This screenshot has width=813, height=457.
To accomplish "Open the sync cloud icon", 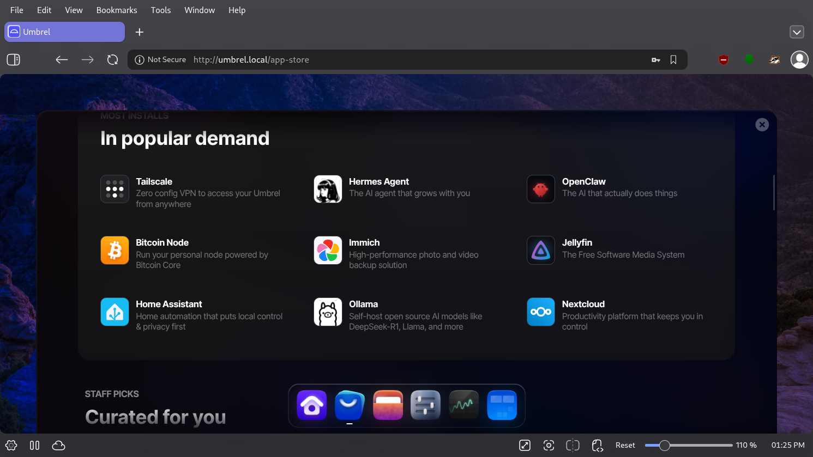I will click(59, 446).
